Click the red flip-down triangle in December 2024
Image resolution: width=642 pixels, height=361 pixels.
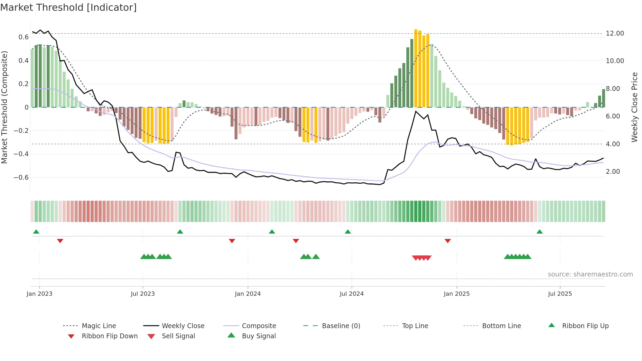448,241
